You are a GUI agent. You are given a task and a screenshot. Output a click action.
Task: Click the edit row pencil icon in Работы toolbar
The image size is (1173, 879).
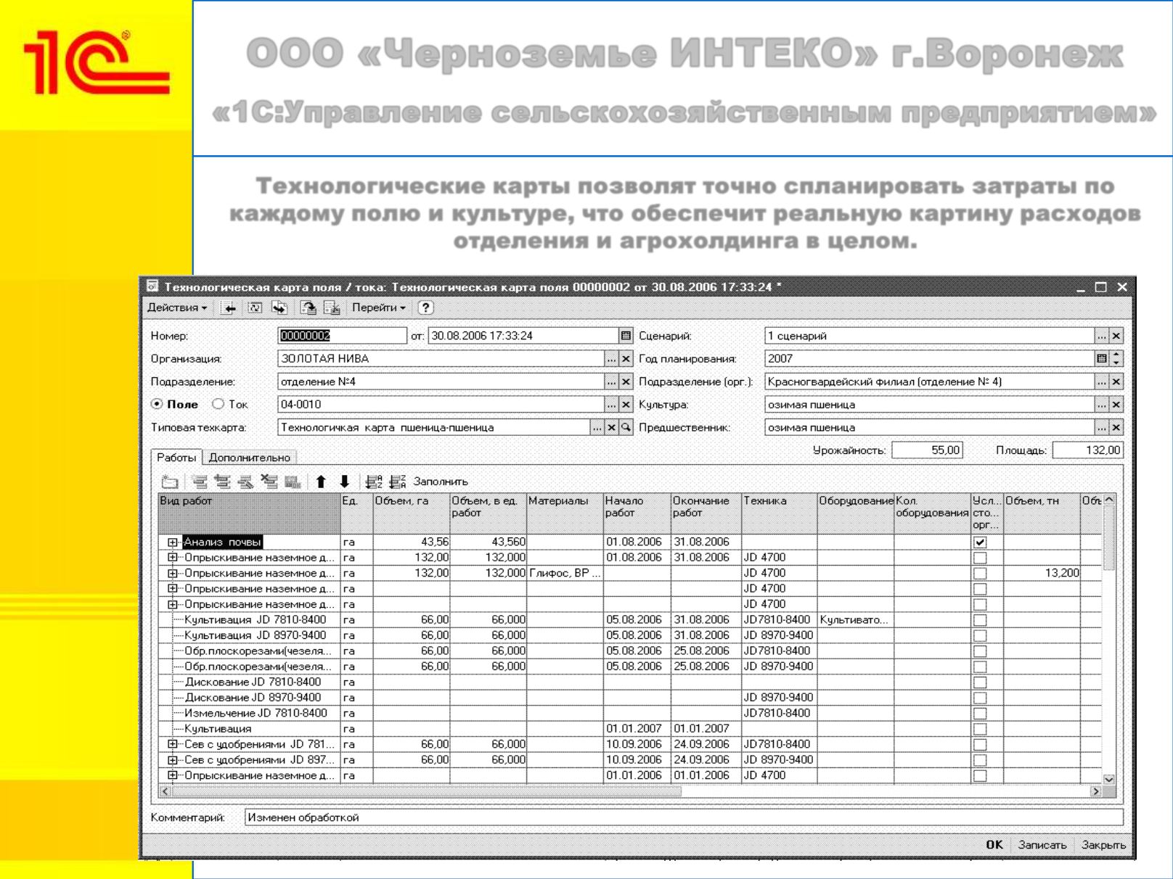point(245,482)
